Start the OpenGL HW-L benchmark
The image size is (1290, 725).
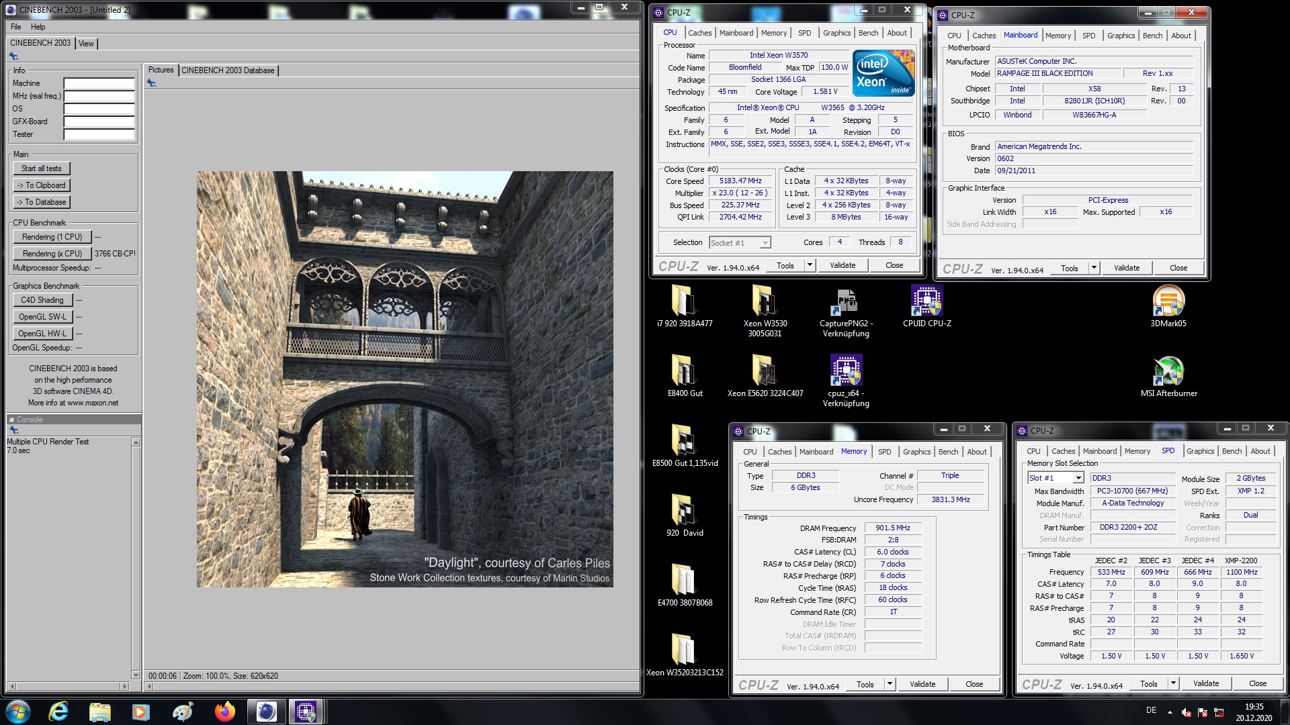point(42,334)
